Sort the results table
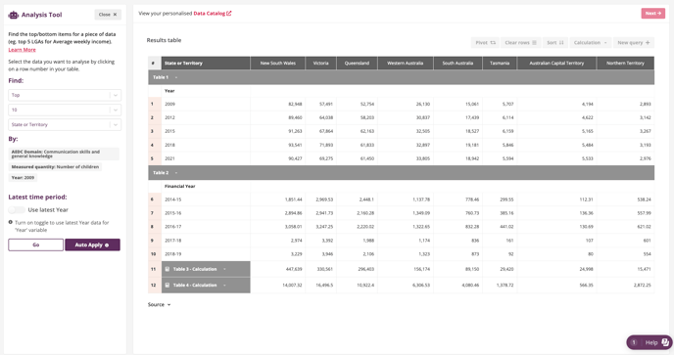 tap(554, 42)
